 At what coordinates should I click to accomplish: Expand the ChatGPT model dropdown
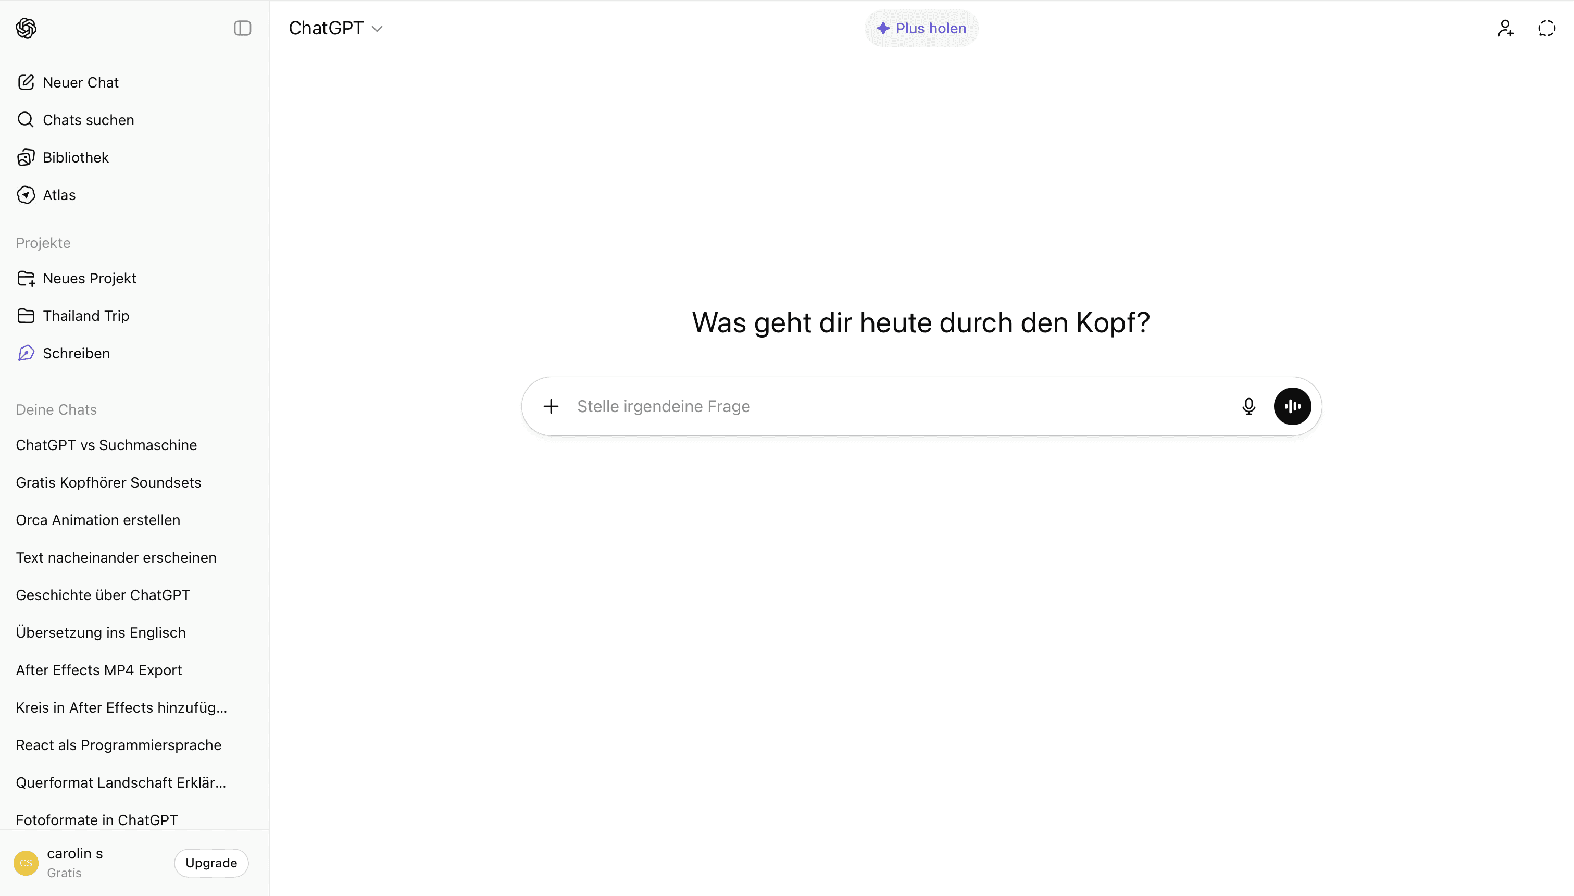[x=336, y=28]
